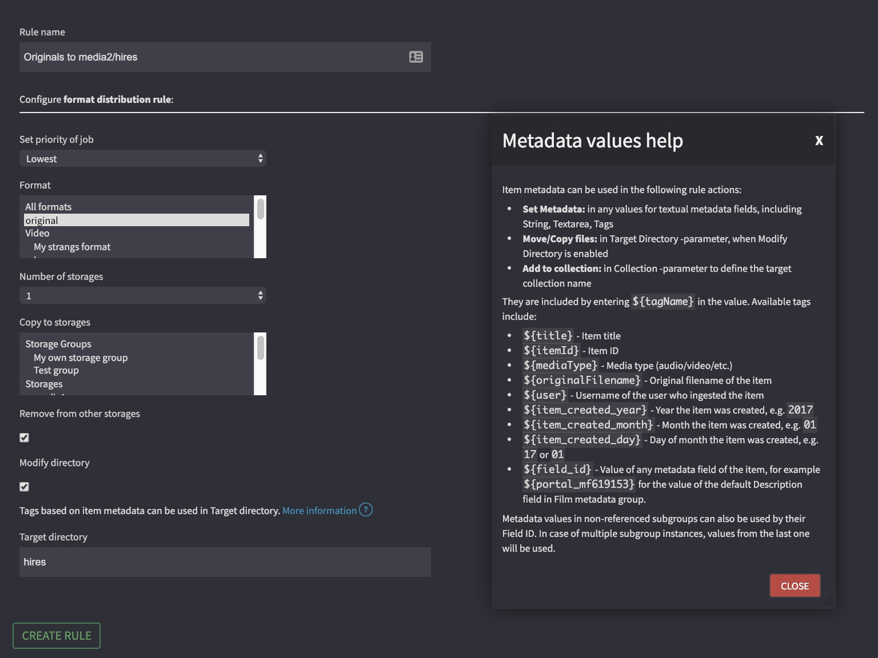Select All formats in Format list
878x658 pixels.
pos(137,207)
